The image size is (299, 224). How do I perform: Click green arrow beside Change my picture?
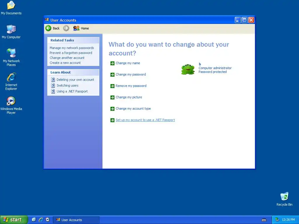(x=112, y=97)
